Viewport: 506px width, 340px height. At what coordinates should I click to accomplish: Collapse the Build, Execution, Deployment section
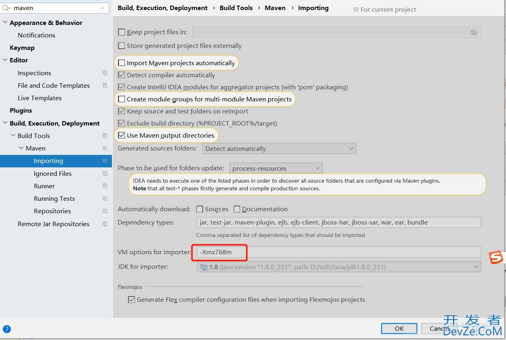(x=5, y=123)
